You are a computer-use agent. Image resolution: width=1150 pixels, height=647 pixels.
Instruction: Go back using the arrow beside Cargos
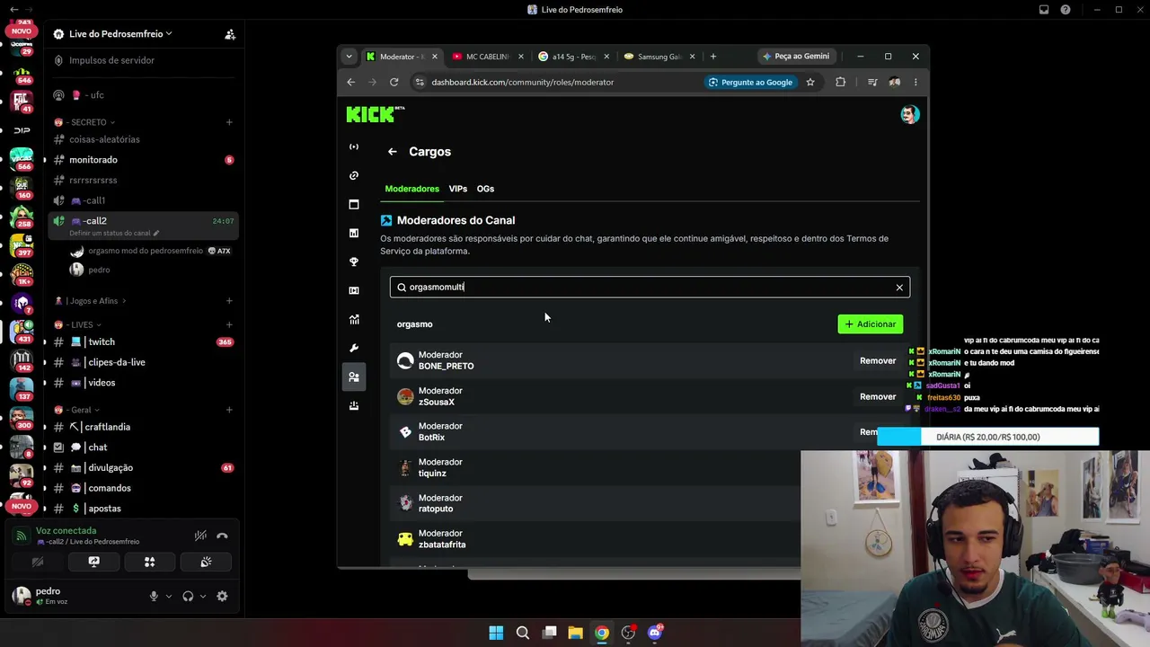pos(392,152)
